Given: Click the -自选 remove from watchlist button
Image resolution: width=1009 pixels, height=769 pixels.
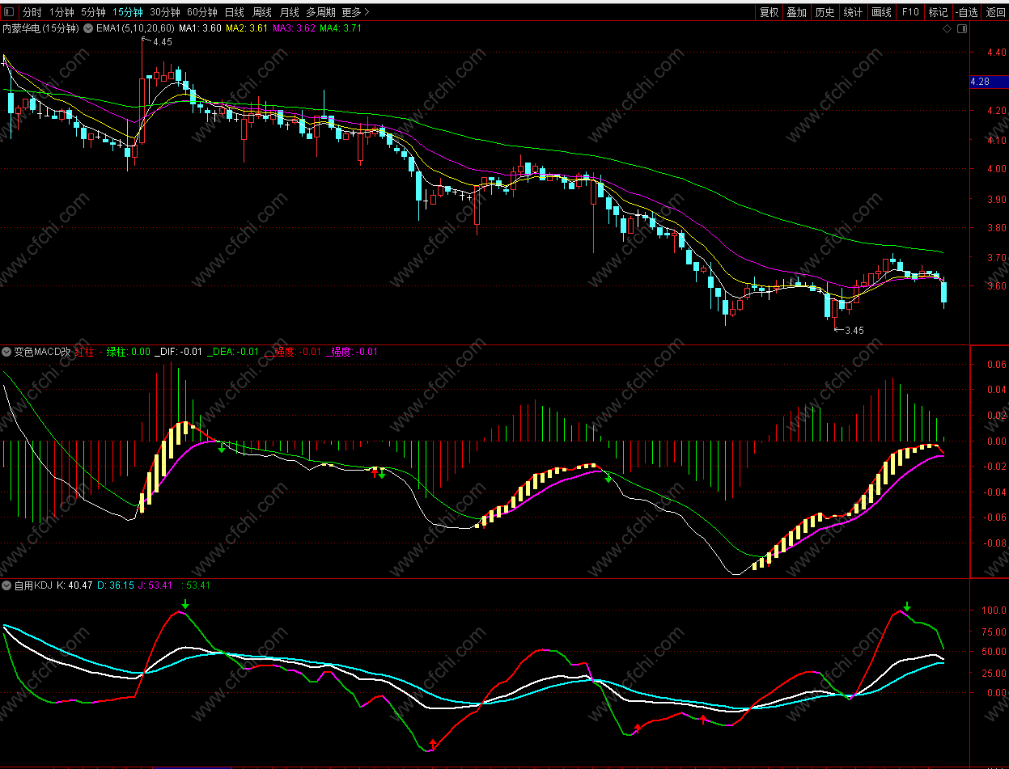Looking at the screenshot, I should (x=966, y=12).
